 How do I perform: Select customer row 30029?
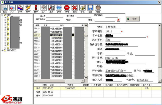pos(59,44)
